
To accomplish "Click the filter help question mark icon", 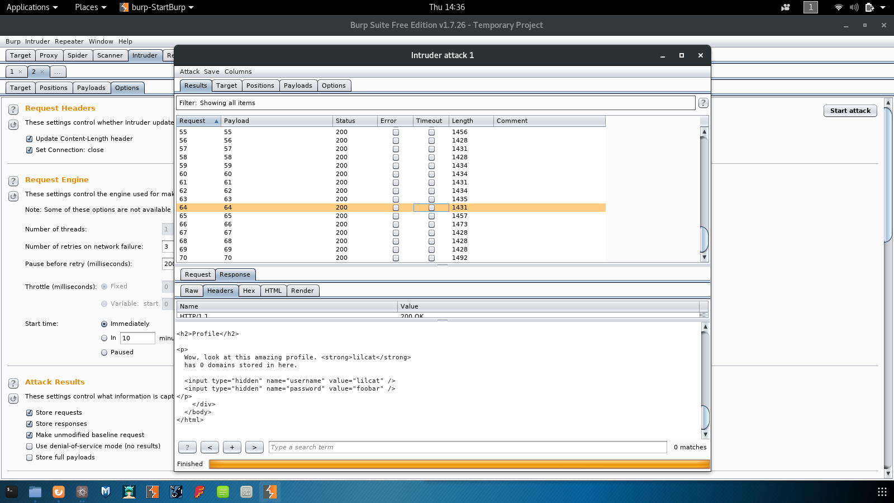I will pos(703,103).
